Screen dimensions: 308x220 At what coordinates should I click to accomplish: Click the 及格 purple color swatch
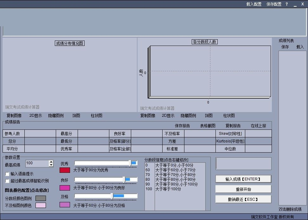tap(65, 205)
